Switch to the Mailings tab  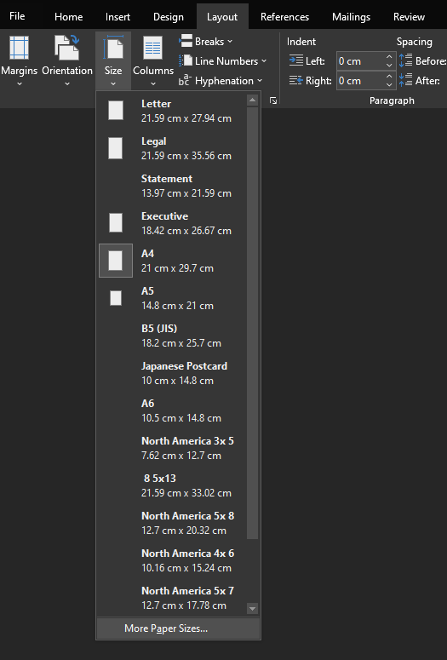(x=351, y=17)
